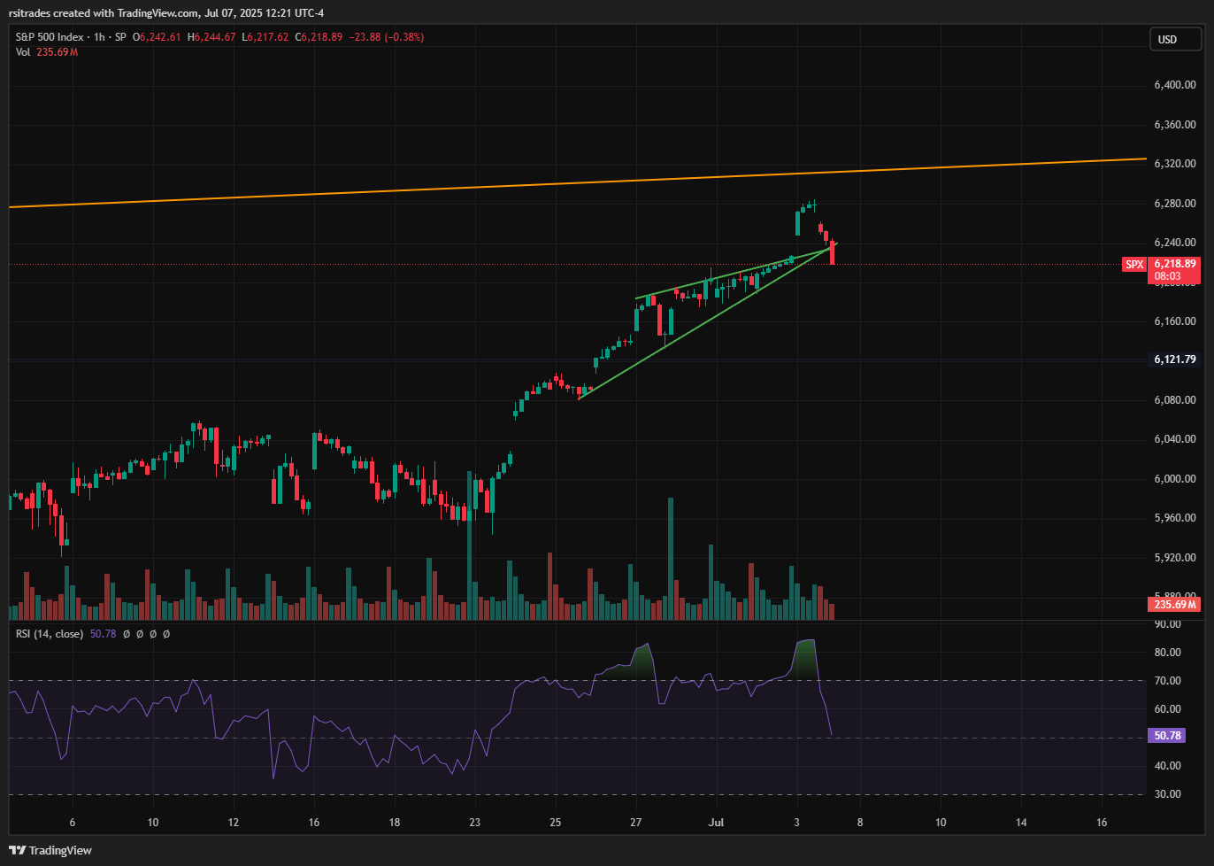Click the purple 50.78 RSI axis label

click(1168, 736)
